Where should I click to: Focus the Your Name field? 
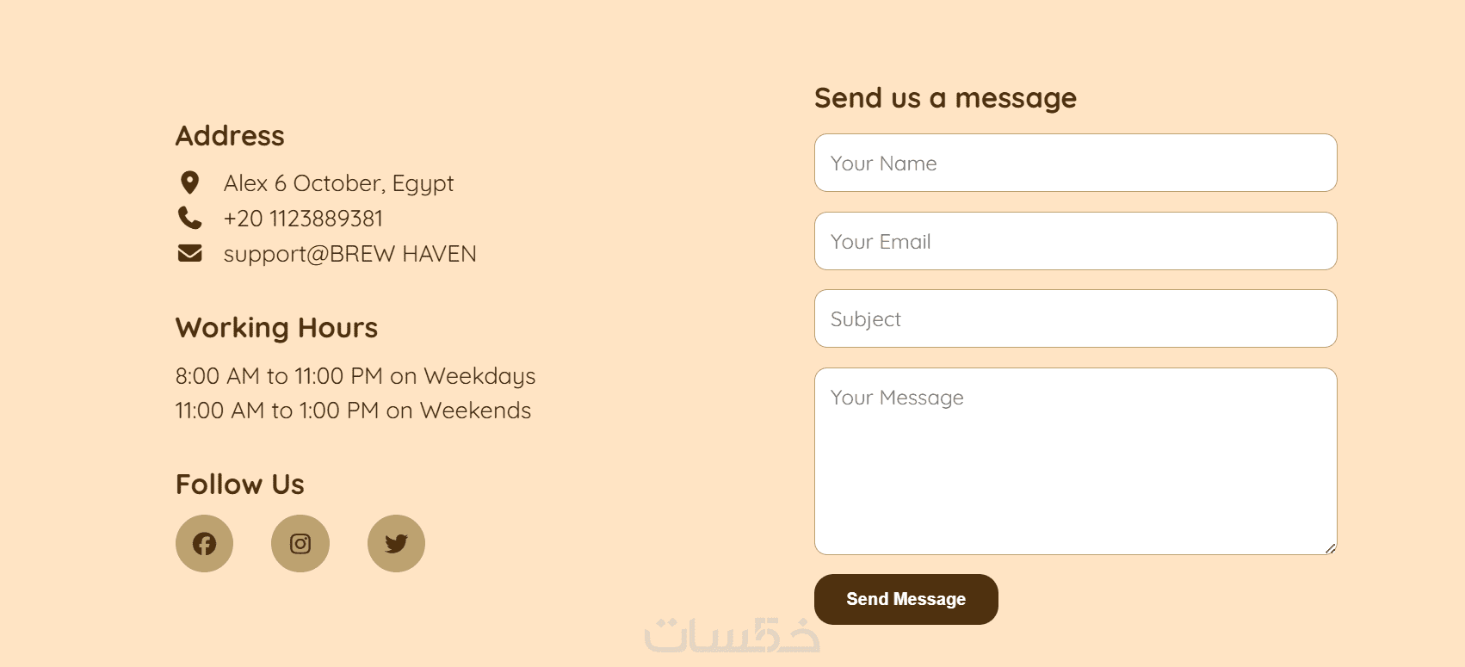pos(1075,163)
